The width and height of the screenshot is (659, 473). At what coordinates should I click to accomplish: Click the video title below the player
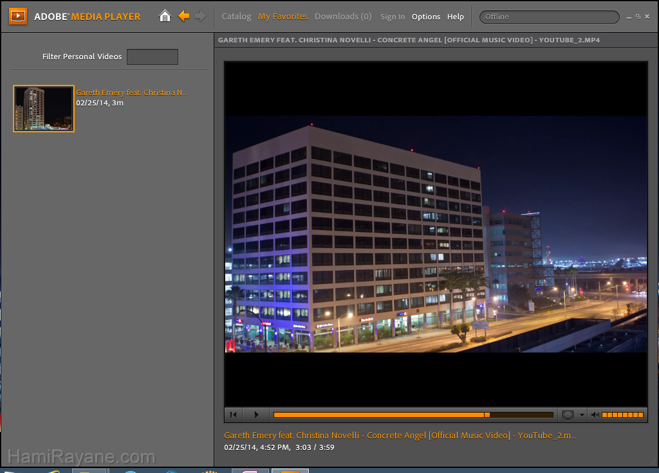pyautogui.click(x=400, y=435)
